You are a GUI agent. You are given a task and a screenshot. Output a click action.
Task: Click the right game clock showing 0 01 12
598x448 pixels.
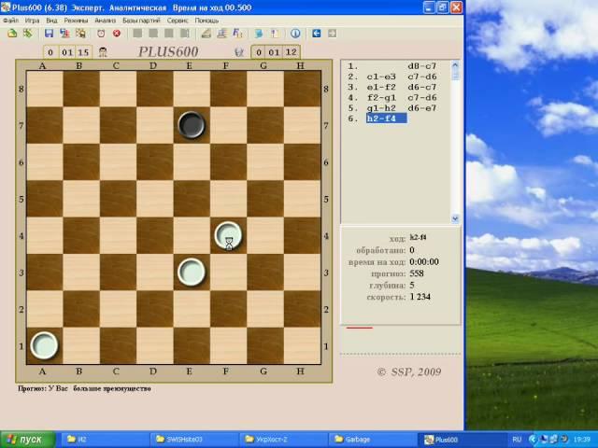pos(275,52)
